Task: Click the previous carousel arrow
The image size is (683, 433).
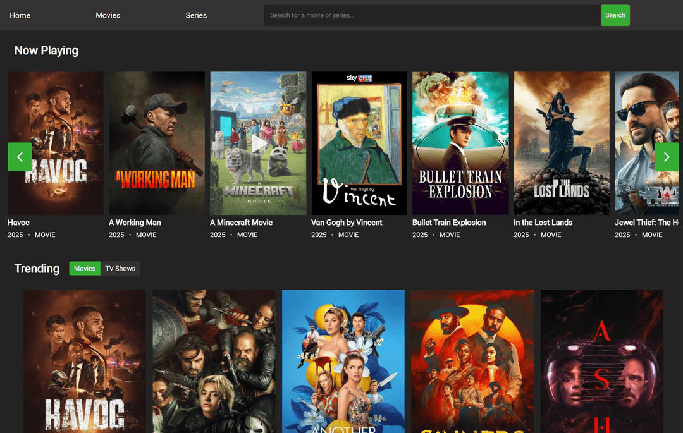Action: 20,157
